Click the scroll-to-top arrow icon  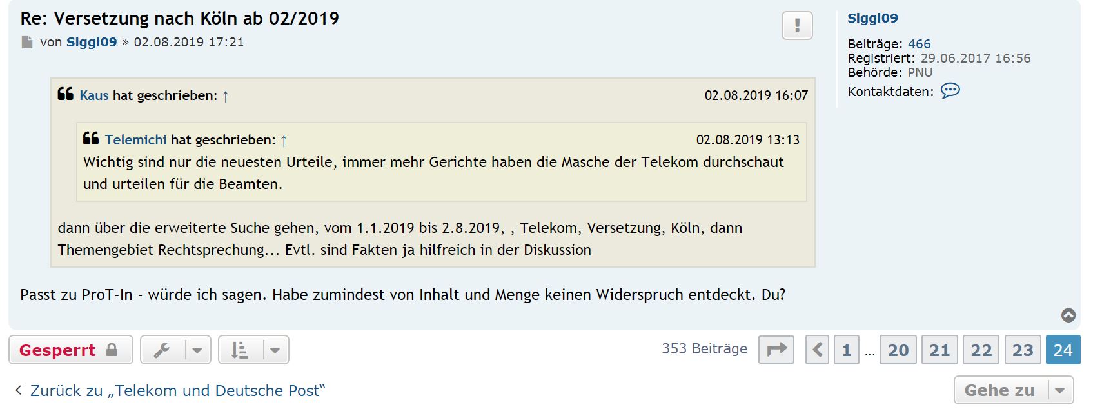(1068, 315)
